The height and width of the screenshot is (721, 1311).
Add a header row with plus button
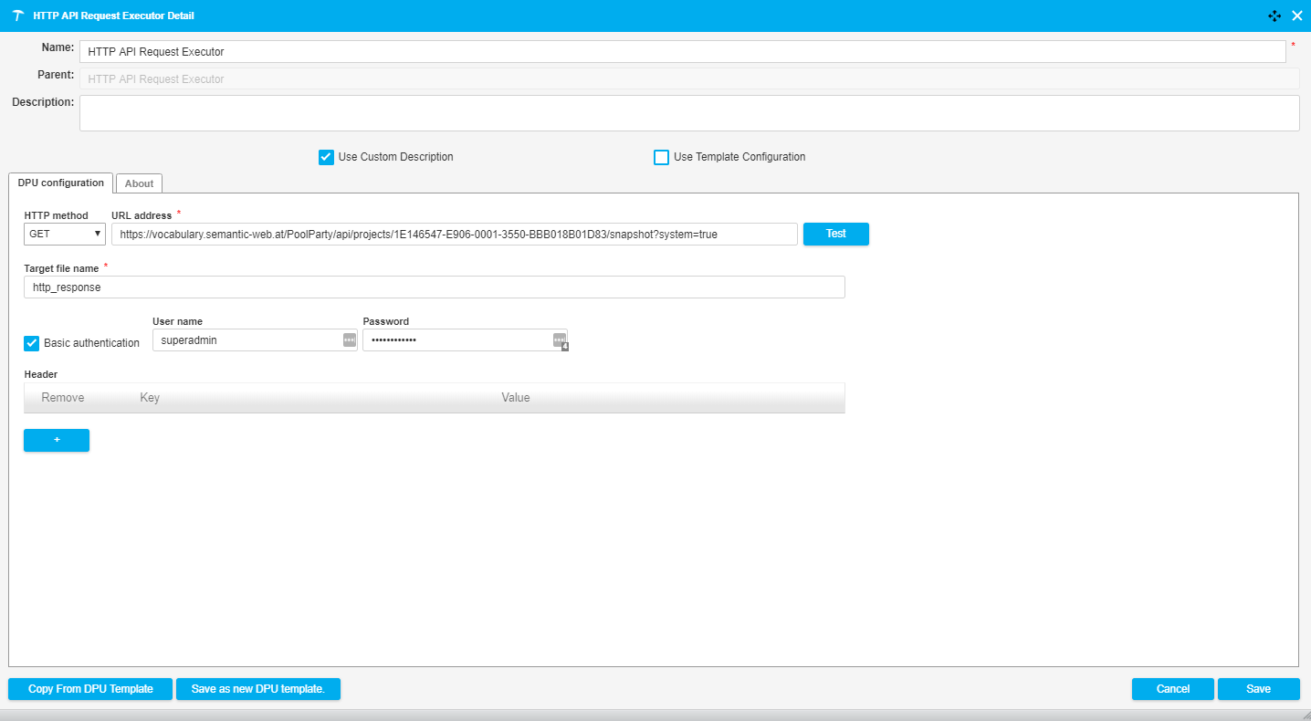click(57, 440)
